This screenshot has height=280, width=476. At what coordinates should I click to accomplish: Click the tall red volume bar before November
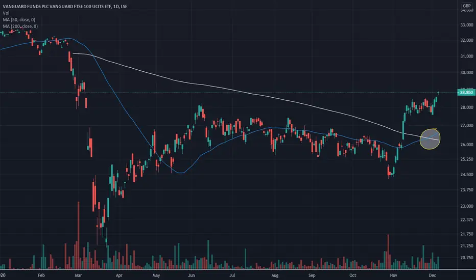(388, 251)
